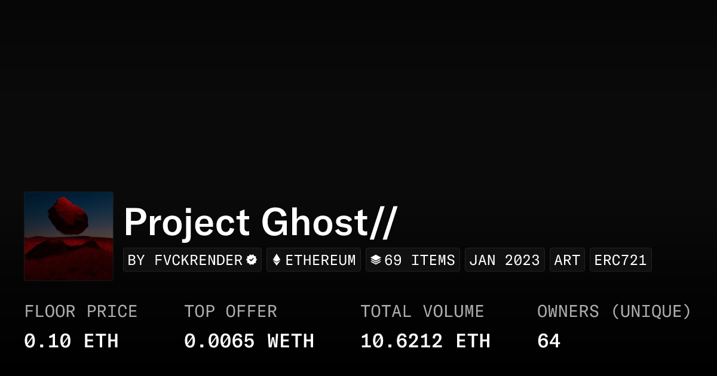Select the 0.10 ETH floor value
The height and width of the screenshot is (376, 717).
click(71, 341)
